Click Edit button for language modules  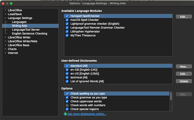tap(184, 17)
